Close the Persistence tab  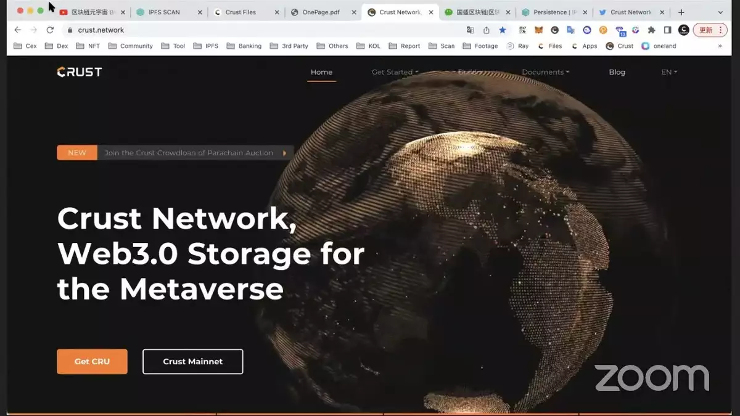point(585,12)
